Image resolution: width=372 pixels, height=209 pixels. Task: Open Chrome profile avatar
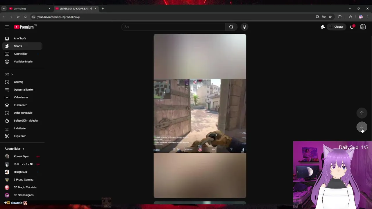(361, 17)
